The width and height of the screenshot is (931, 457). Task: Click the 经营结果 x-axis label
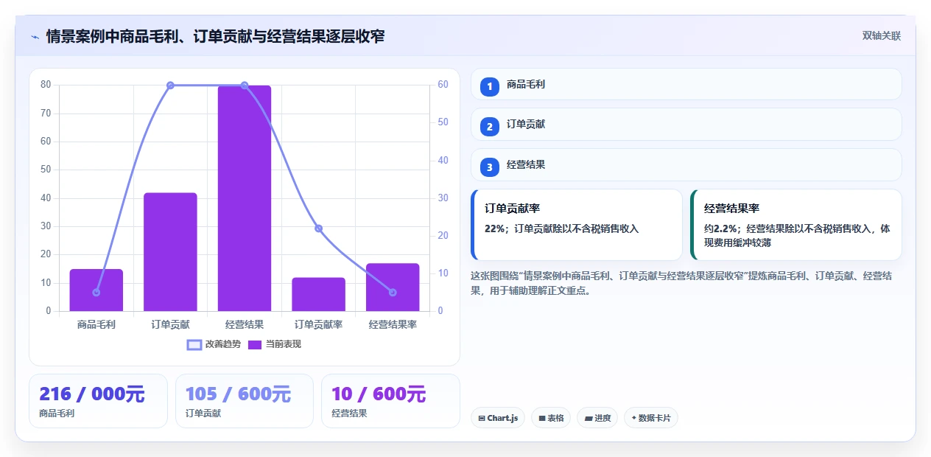[245, 324]
